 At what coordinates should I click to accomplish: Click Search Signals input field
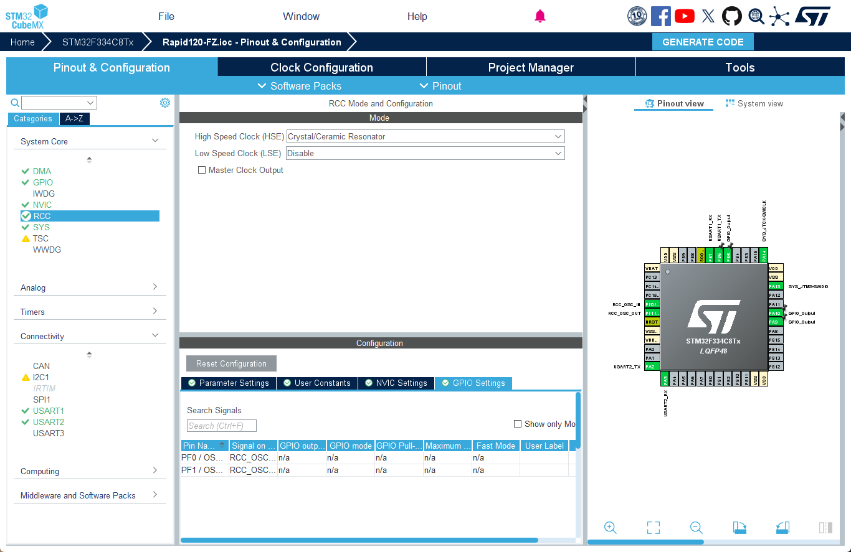tap(222, 426)
